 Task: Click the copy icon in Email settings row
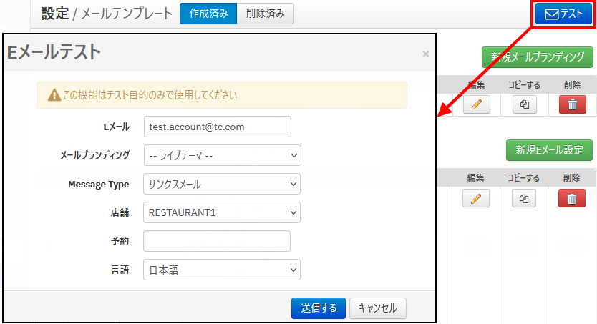524,198
